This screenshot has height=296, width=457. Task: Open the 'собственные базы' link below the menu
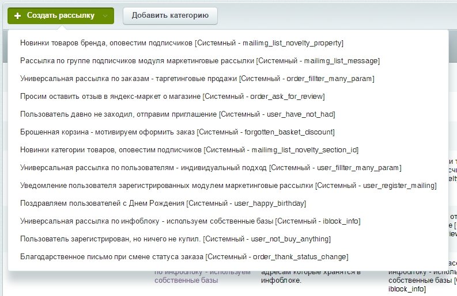(186, 280)
